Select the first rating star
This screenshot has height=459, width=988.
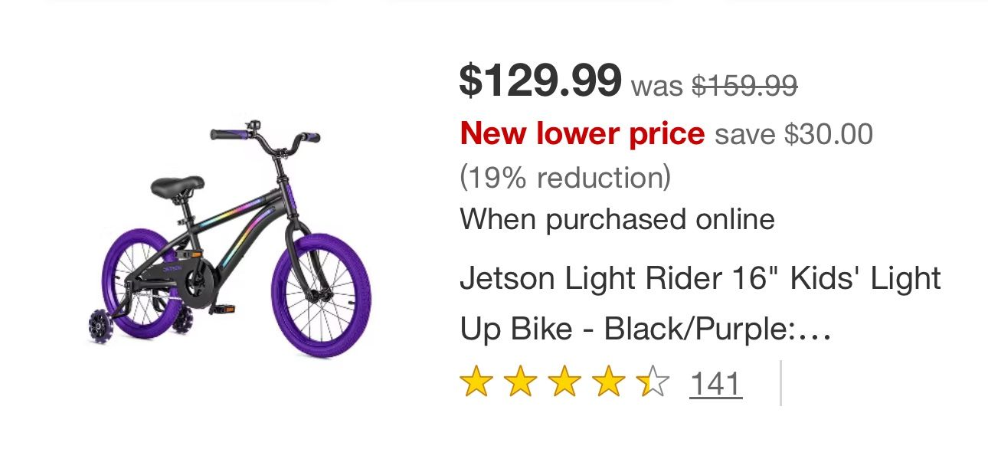point(475,381)
